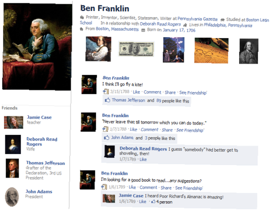Click Ben Franklin's large profile picture
The image size is (272, 213).
click(x=37, y=47)
